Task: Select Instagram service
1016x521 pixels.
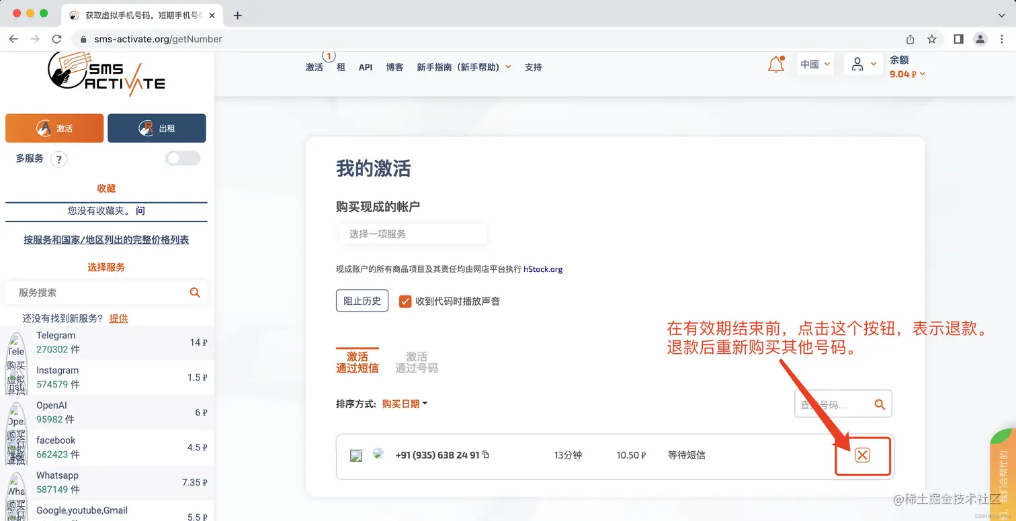Action: pyautogui.click(x=107, y=377)
